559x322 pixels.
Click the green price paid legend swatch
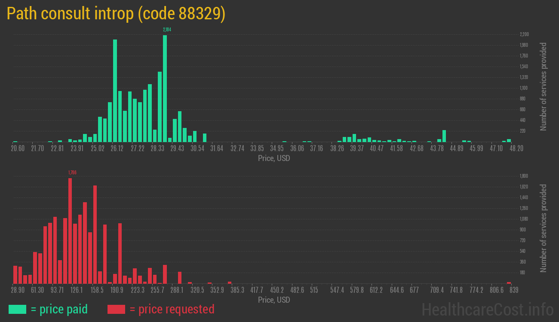point(17,309)
